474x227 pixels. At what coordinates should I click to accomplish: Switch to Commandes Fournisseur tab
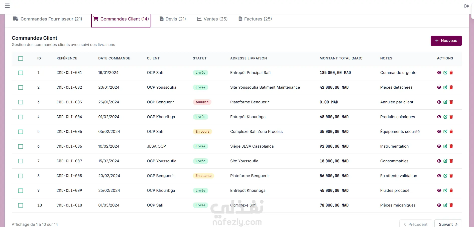[48, 19]
